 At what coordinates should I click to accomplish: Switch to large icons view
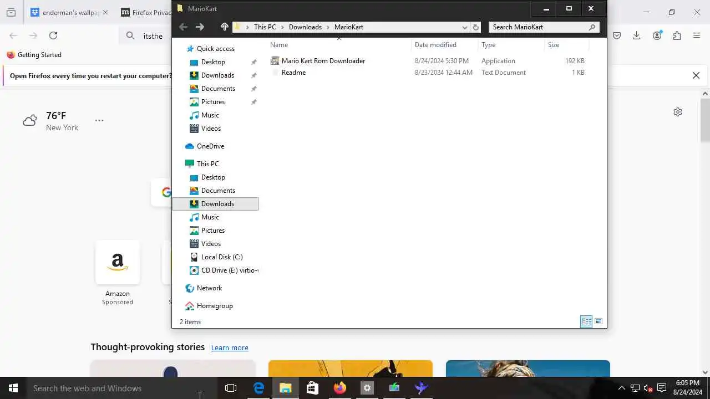[x=599, y=321]
